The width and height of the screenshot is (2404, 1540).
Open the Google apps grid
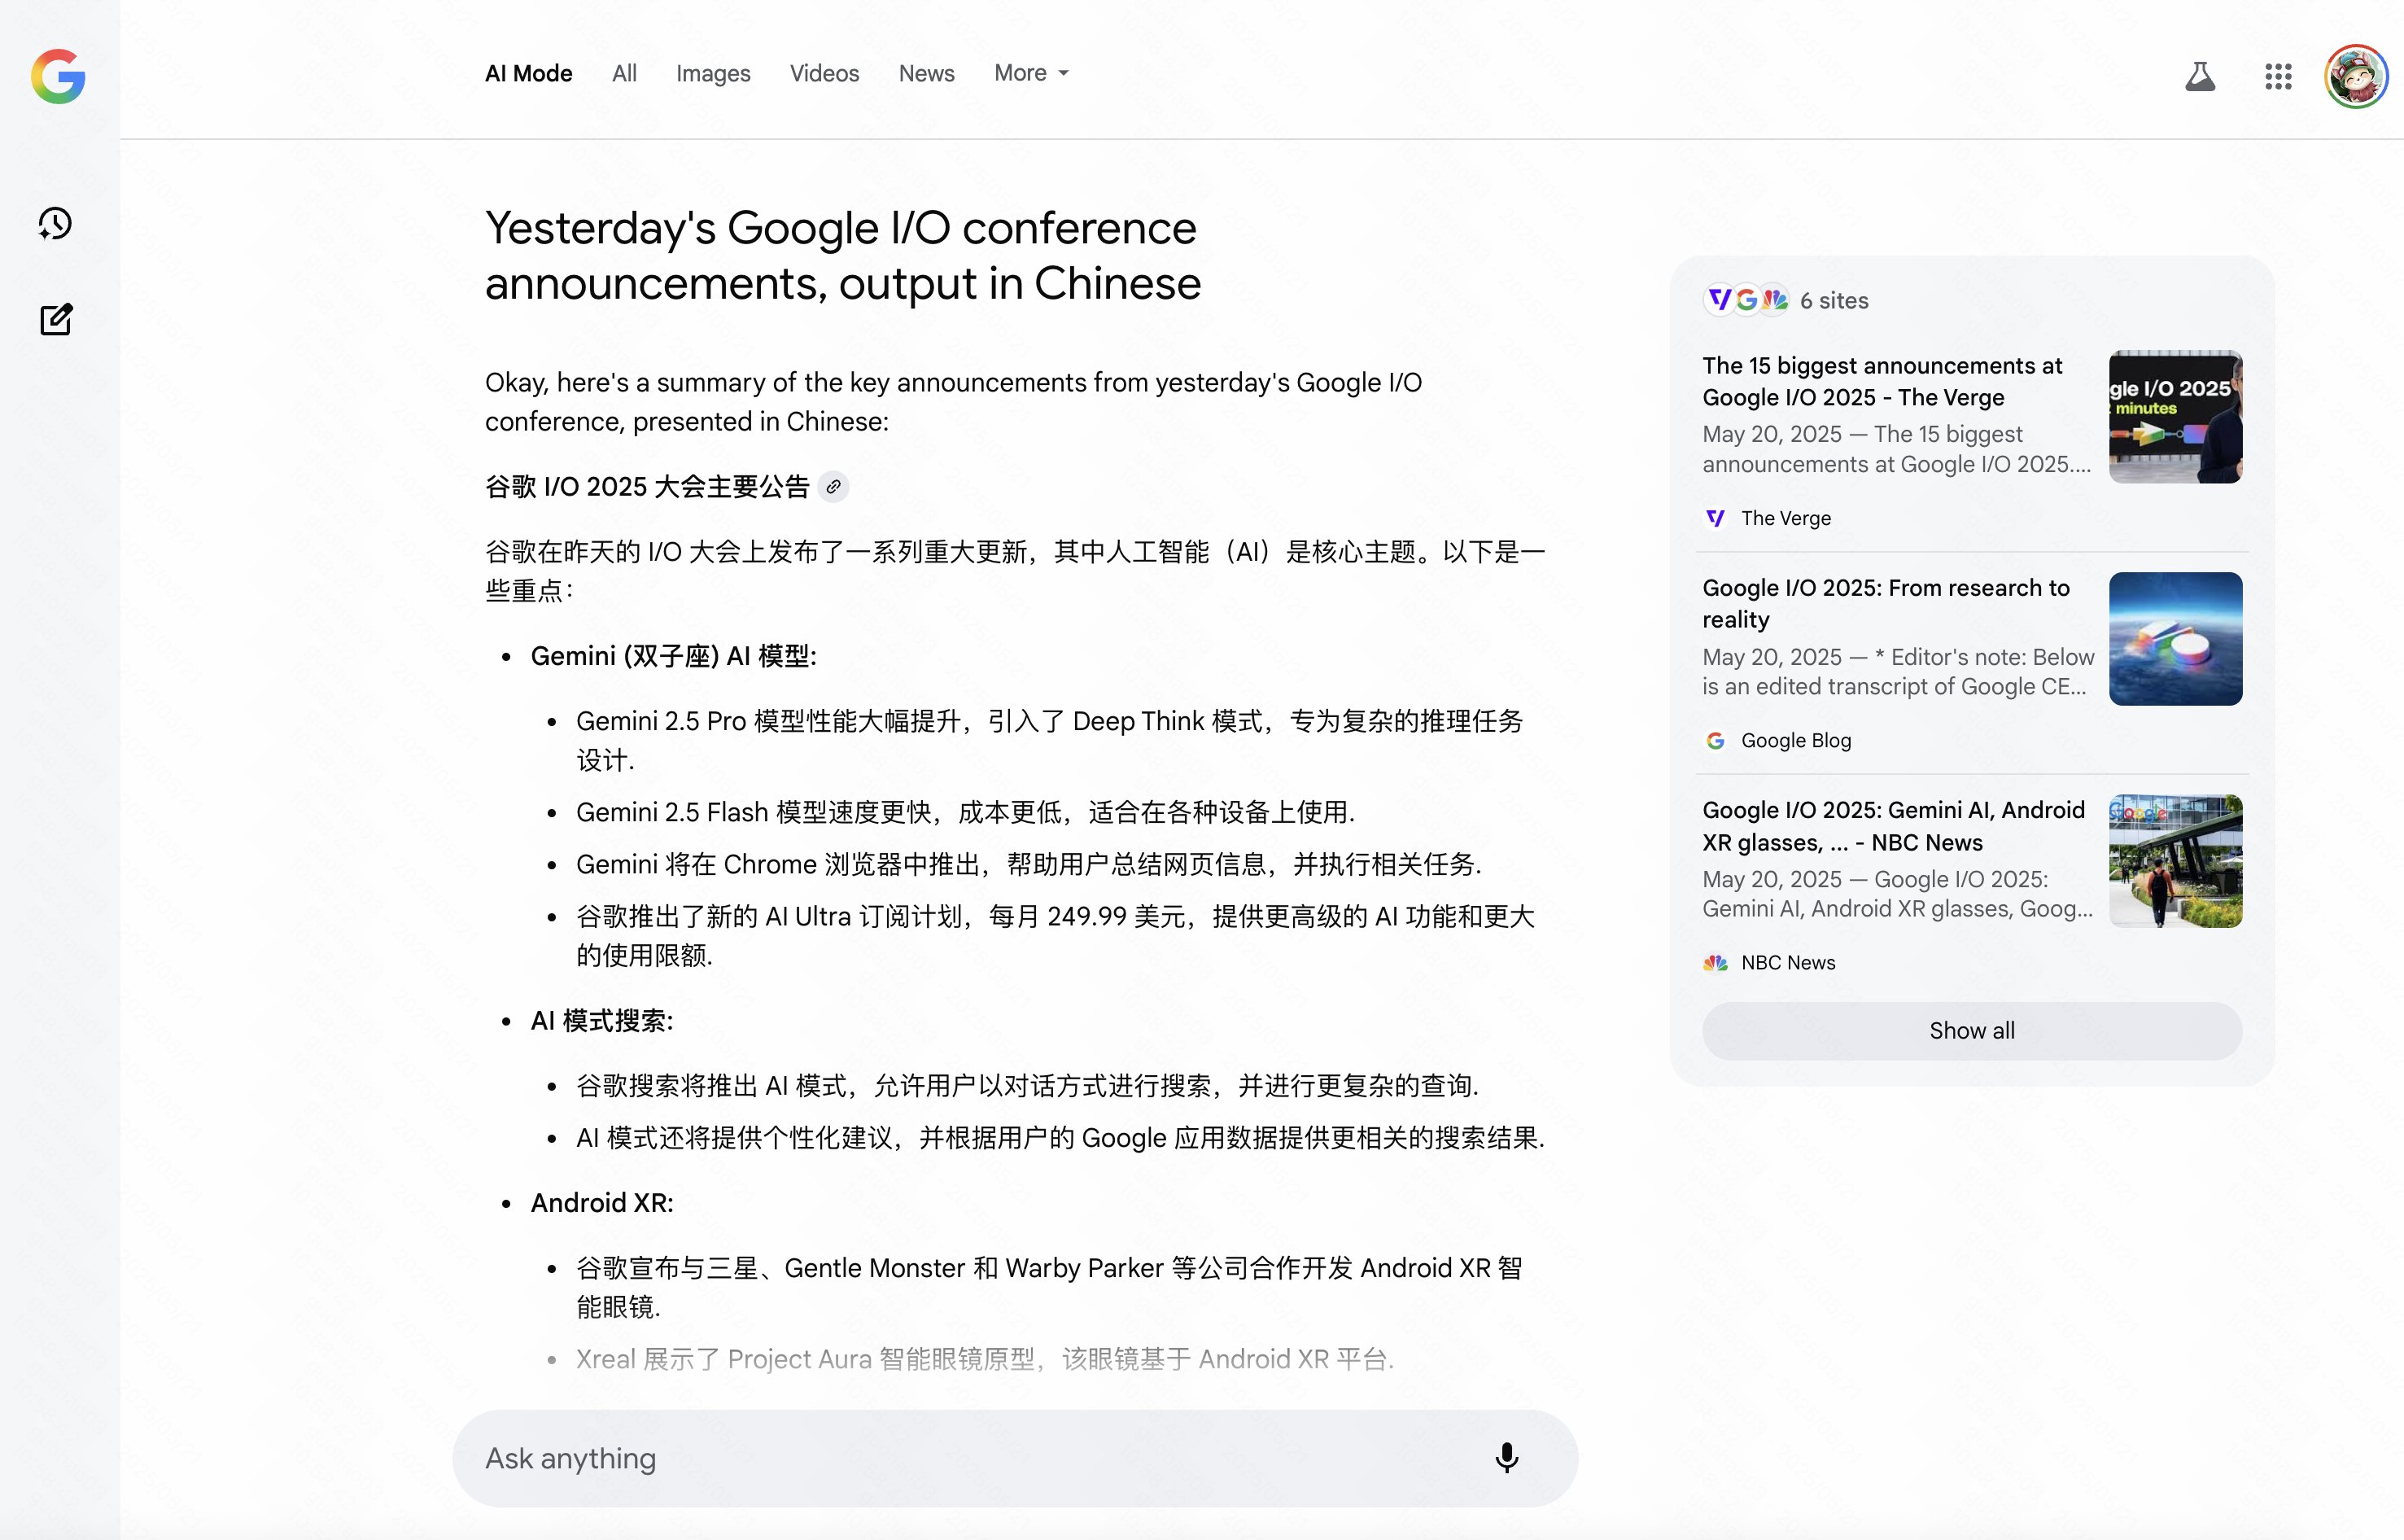pos(2278,76)
